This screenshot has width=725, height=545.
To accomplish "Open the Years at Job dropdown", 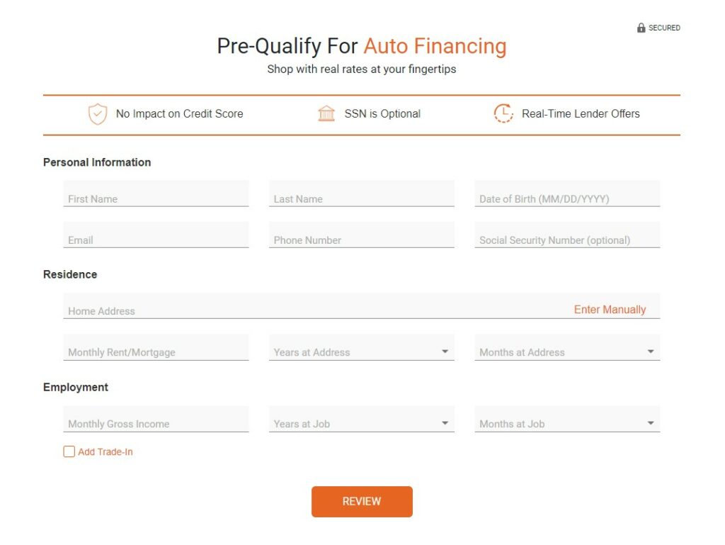I will (362, 419).
